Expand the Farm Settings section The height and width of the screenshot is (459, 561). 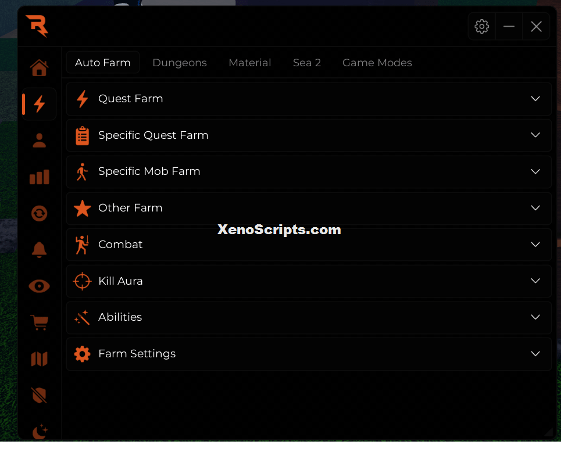click(x=309, y=354)
